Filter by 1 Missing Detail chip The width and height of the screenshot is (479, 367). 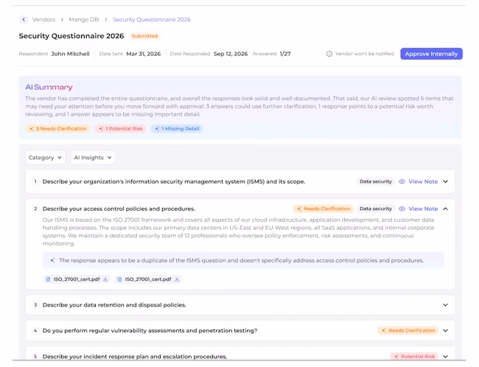tap(177, 129)
